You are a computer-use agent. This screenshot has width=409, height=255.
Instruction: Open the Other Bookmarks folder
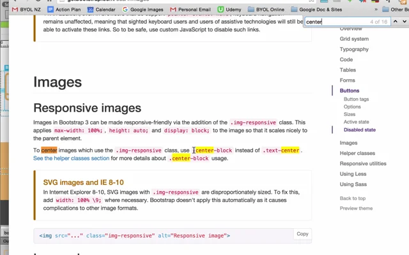point(396,10)
